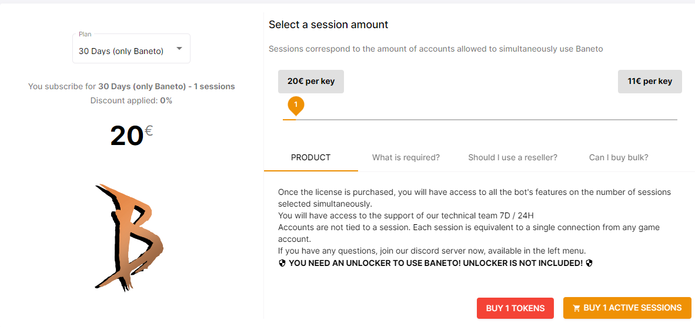Open the Plan dropdown arrow
Image resolution: width=695 pixels, height=327 pixels.
(x=179, y=49)
